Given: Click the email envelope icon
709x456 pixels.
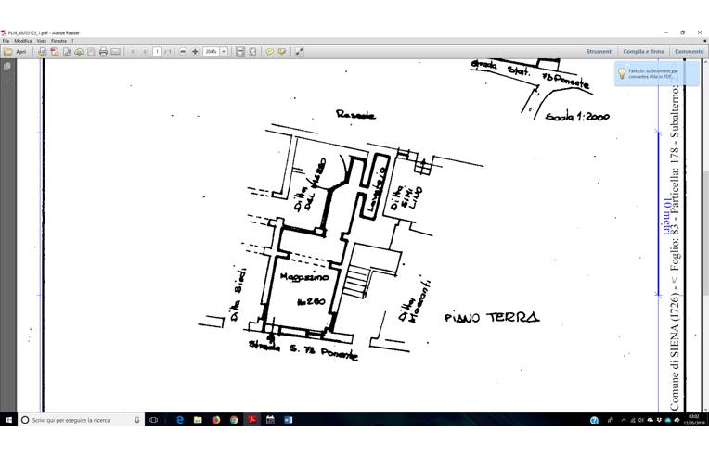Looking at the screenshot, I should (x=116, y=52).
